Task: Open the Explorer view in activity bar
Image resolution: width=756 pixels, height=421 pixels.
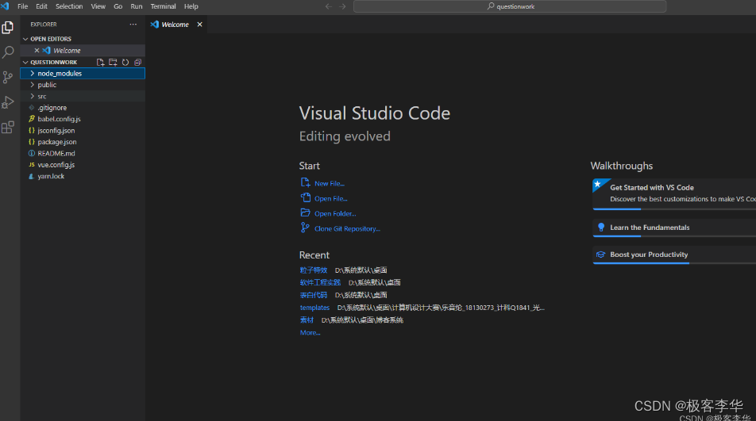Action: (8, 28)
